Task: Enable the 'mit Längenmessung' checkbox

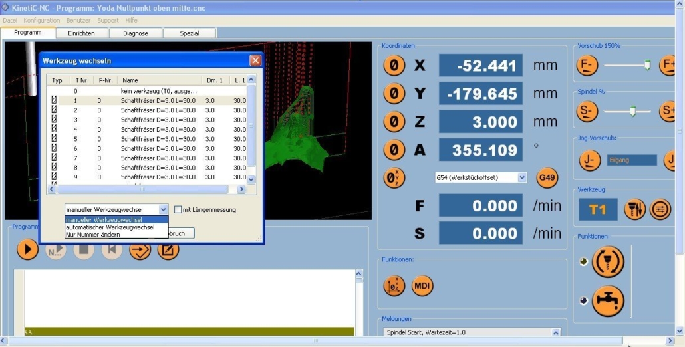Action: click(x=178, y=210)
